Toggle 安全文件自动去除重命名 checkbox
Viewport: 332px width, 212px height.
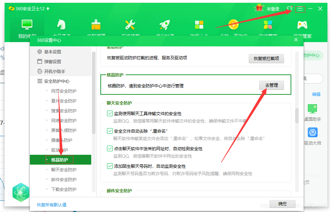[x=110, y=131]
